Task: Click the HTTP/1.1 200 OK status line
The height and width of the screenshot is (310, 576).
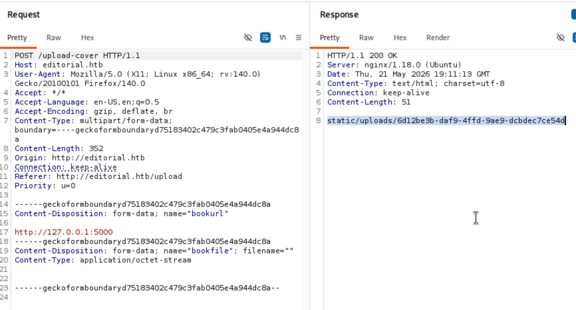Action: [x=362, y=56]
